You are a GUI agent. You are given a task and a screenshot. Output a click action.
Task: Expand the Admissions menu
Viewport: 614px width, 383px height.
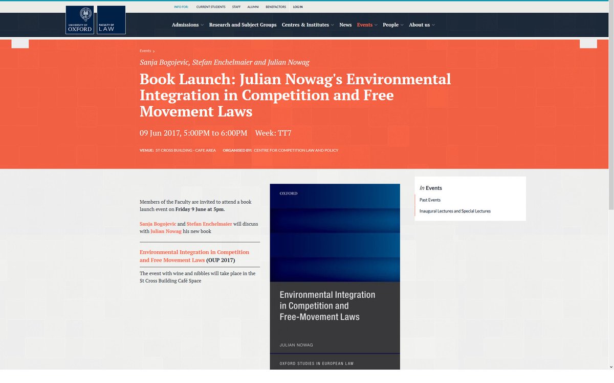click(x=187, y=25)
